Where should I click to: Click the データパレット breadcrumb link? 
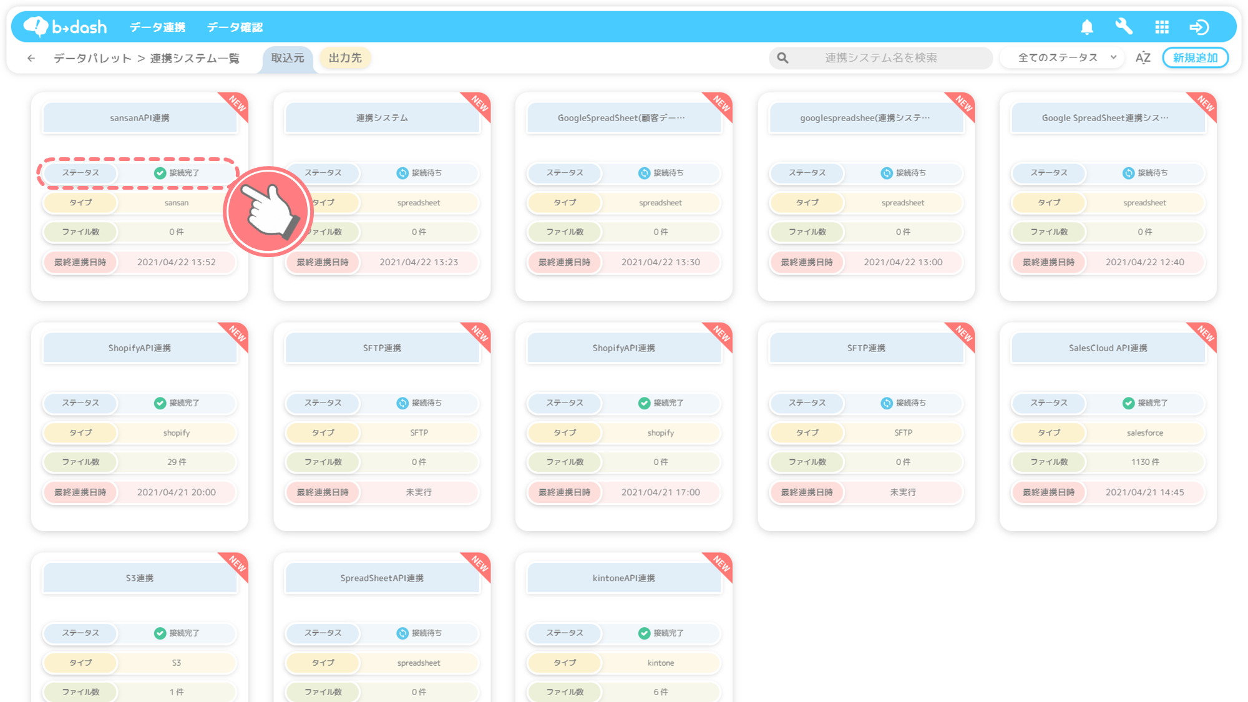pos(92,59)
